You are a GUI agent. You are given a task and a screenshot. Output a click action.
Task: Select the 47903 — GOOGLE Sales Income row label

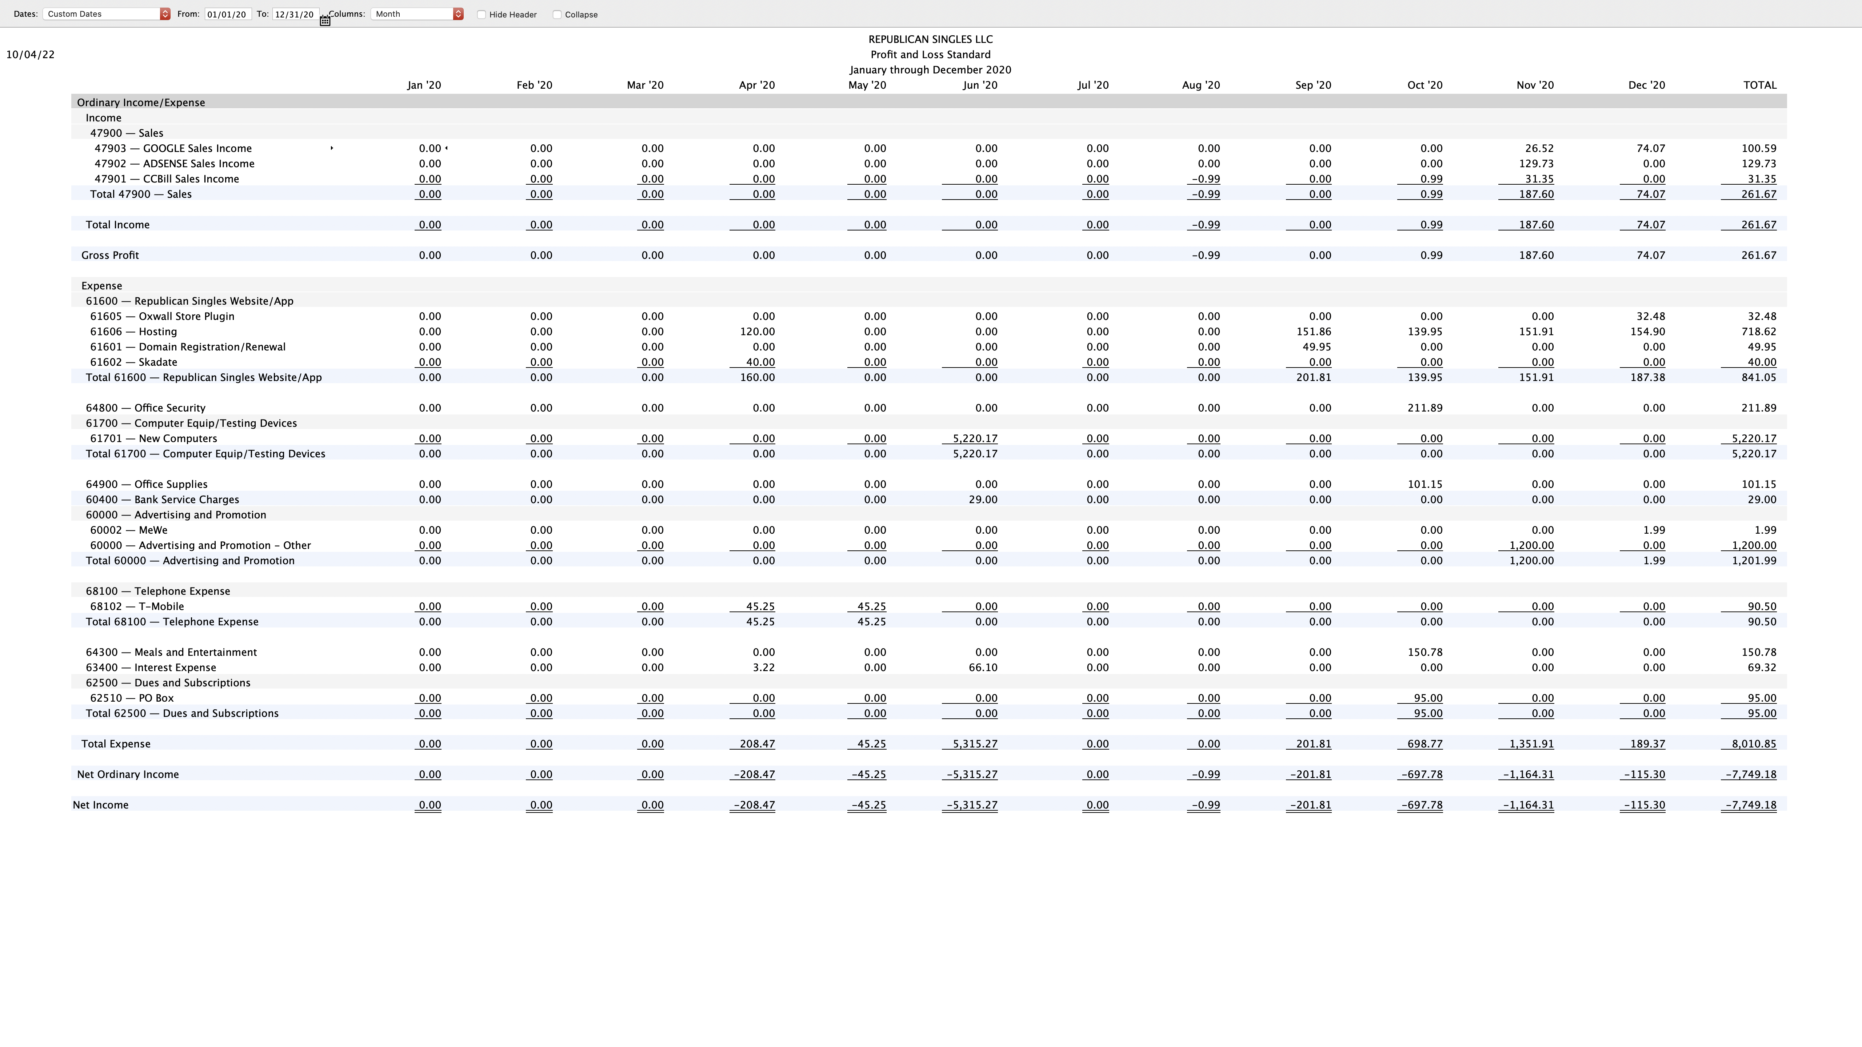coord(173,148)
